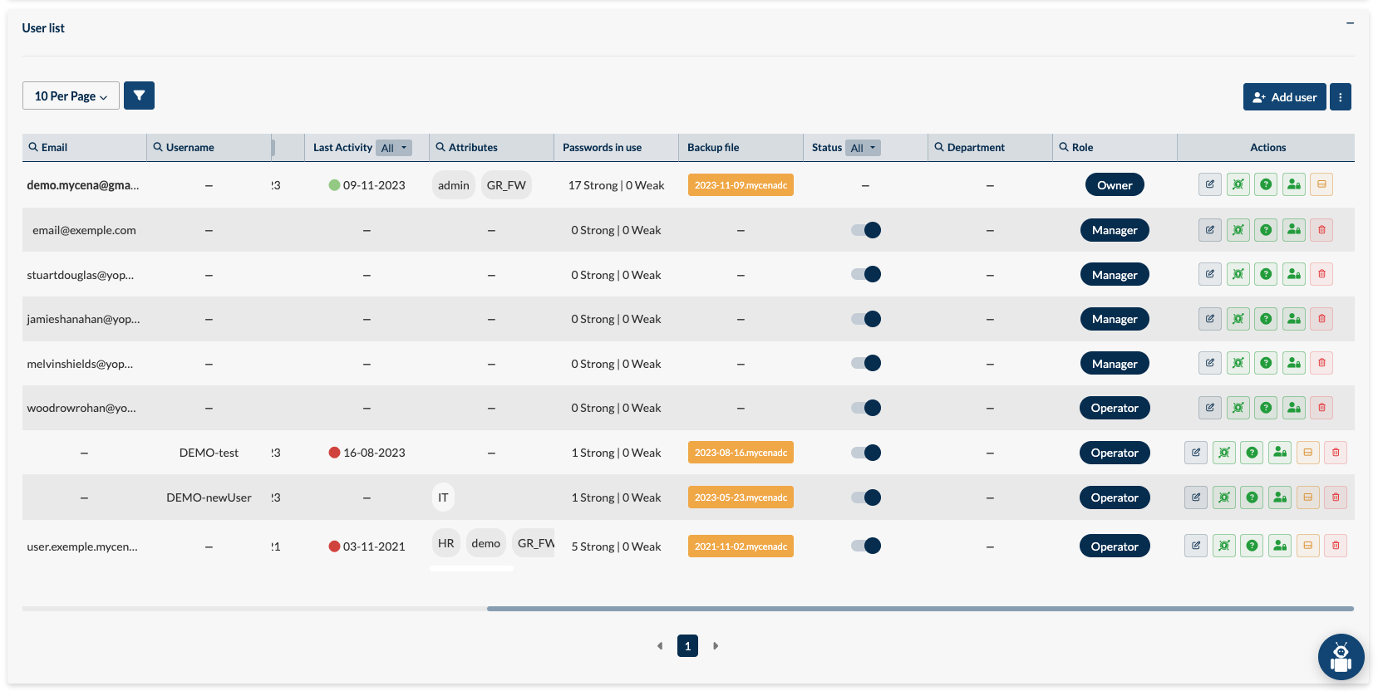Edit the woodrowrohan@yo... user
The height and width of the screenshot is (691, 1378).
1210,408
